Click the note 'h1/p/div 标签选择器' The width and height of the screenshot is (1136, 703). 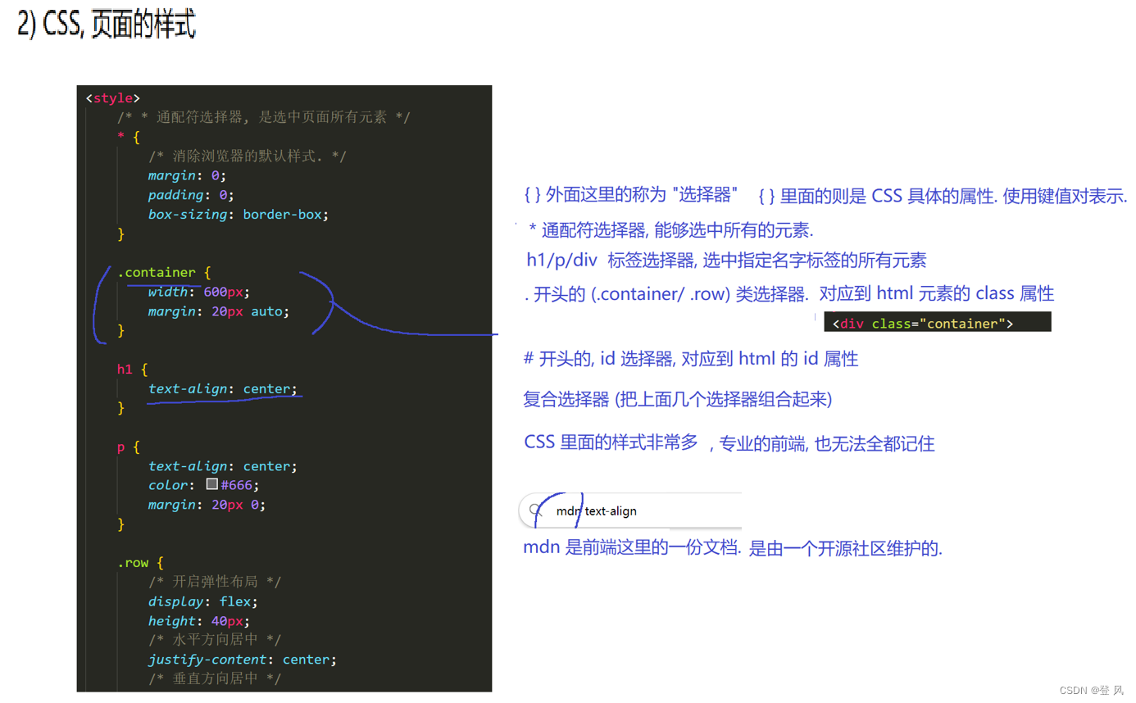(x=726, y=261)
